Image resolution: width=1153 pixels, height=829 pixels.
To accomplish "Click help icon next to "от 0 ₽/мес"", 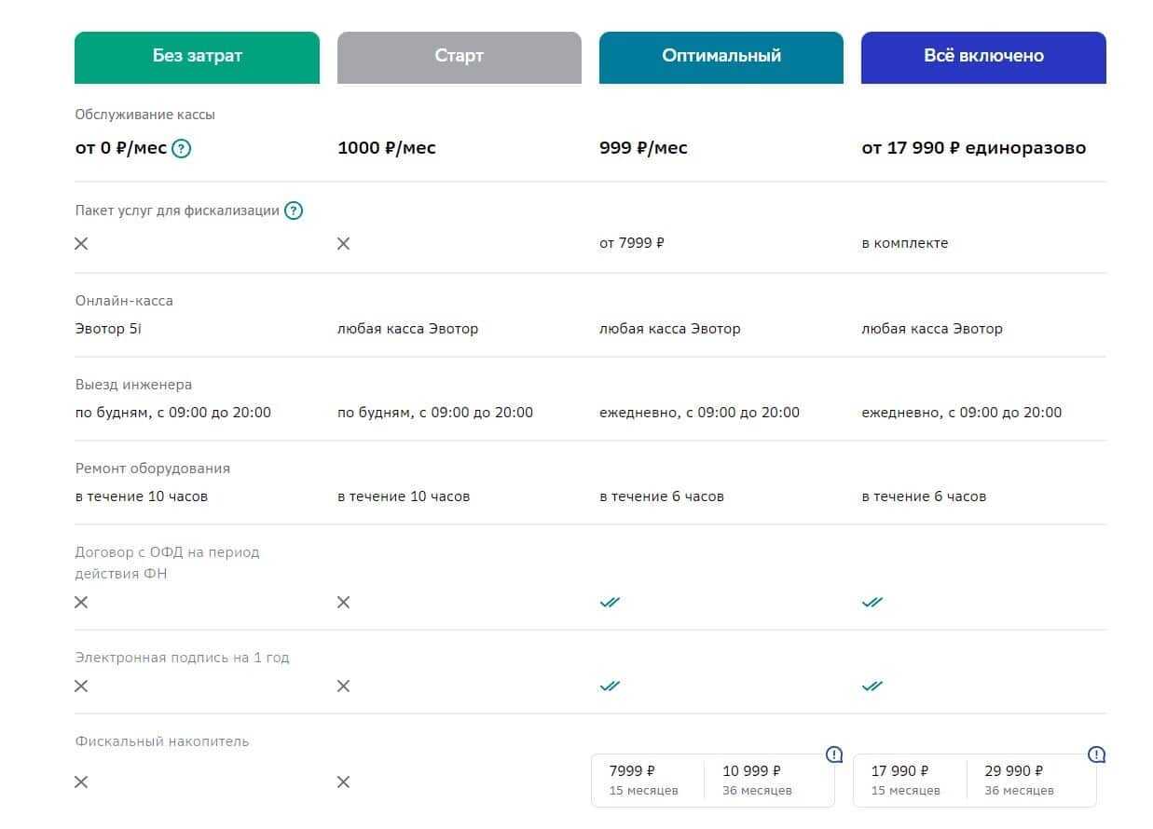I will [182, 149].
